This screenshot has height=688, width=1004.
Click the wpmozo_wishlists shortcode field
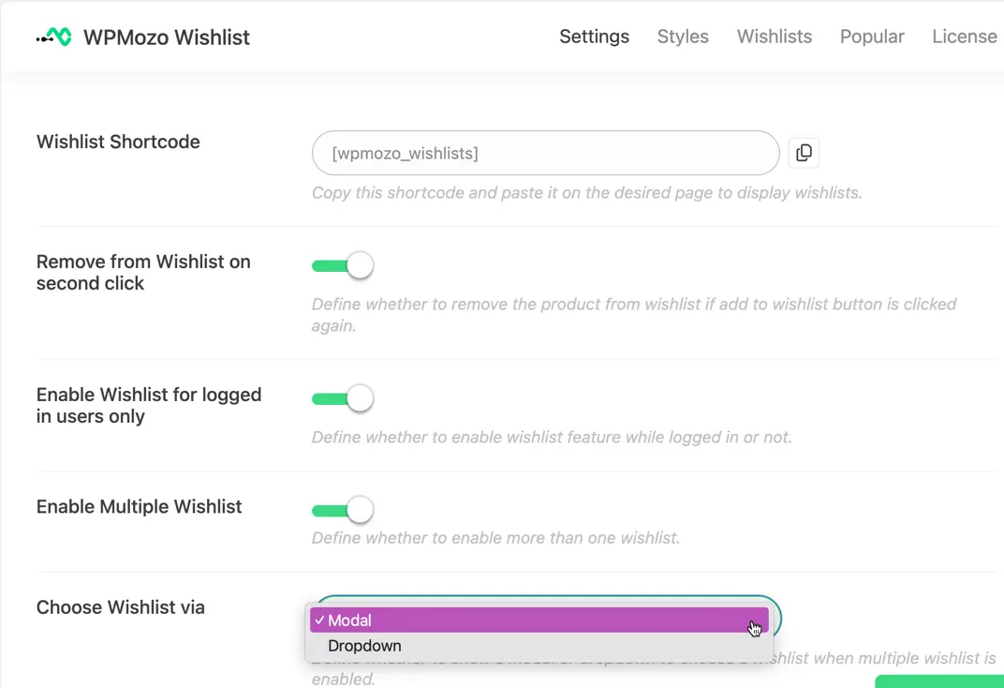[545, 153]
